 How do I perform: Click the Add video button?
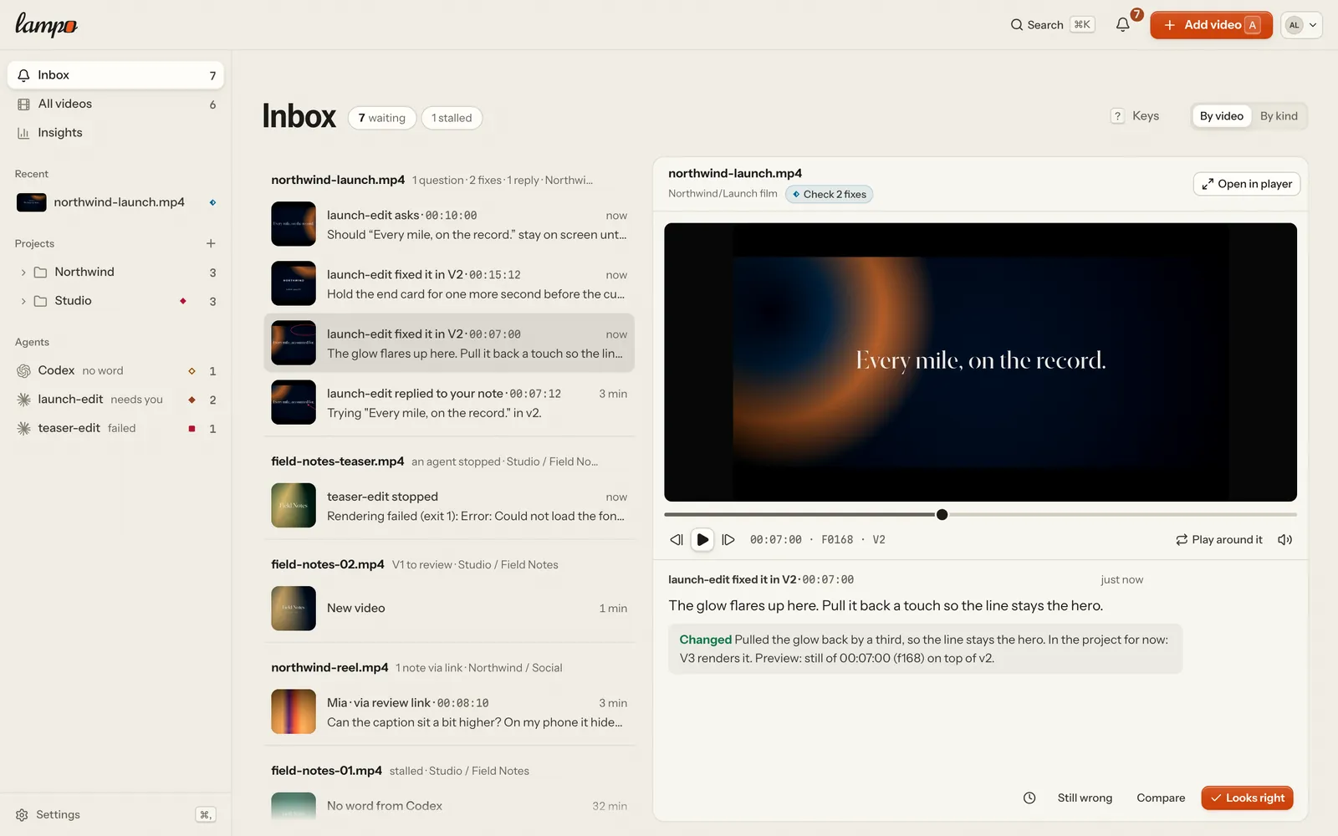coord(1211,25)
